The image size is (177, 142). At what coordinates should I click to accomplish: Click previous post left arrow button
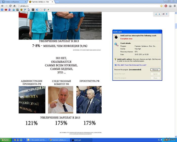pyautogui.click(x=156, y=14)
